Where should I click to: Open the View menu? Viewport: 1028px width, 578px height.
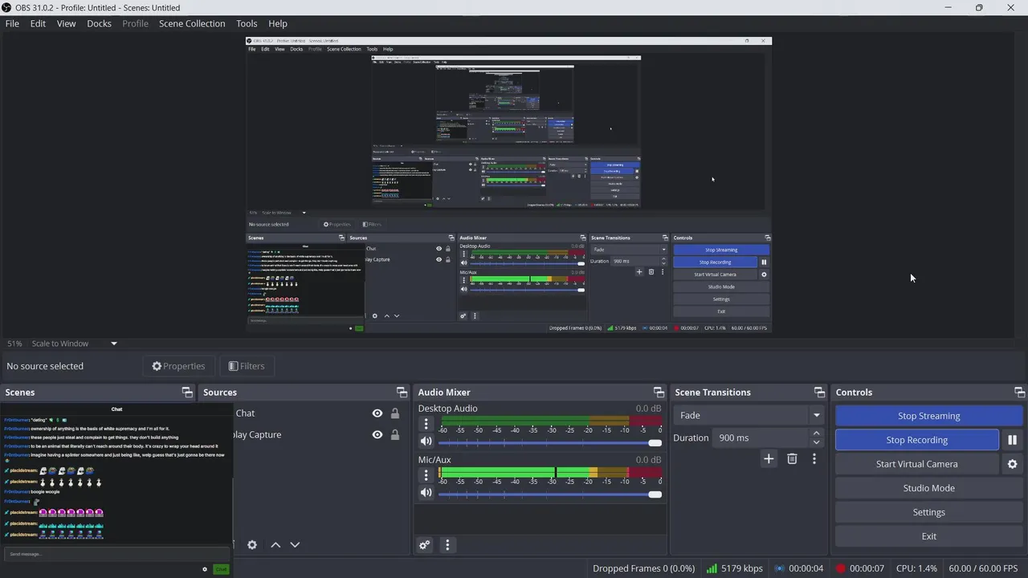pos(66,23)
